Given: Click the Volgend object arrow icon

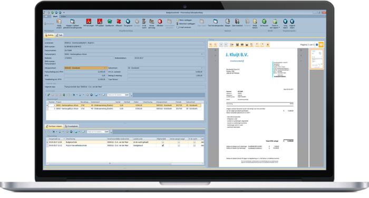Looking at the screenshot, I should [292, 22].
